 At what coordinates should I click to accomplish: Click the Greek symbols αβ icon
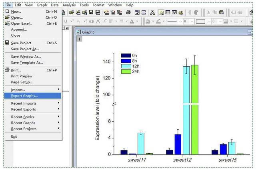coord(92,21)
